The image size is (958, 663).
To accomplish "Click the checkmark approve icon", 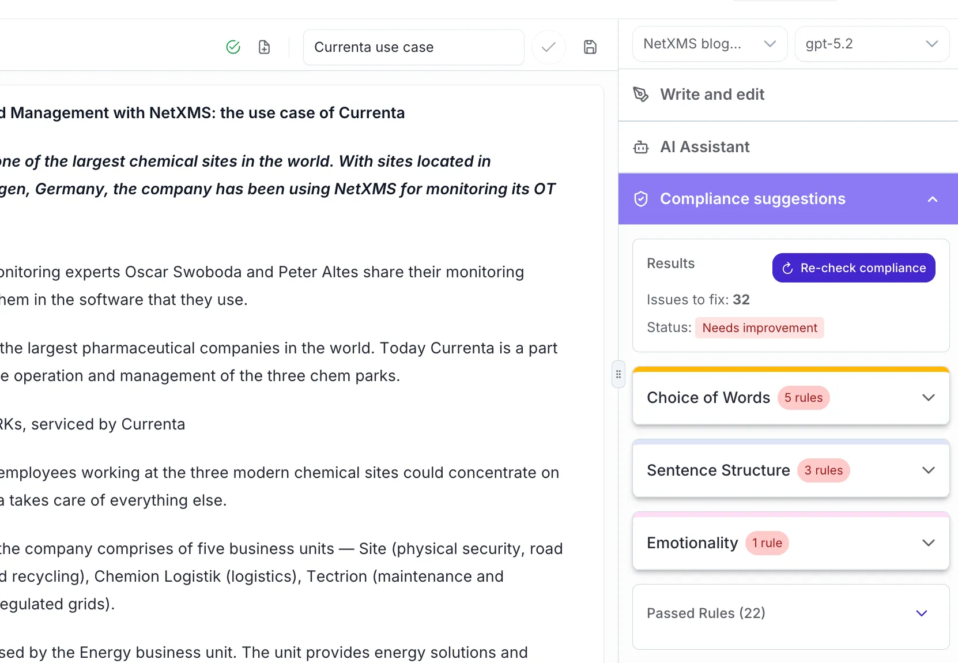I will pyautogui.click(x=548, y=47).
